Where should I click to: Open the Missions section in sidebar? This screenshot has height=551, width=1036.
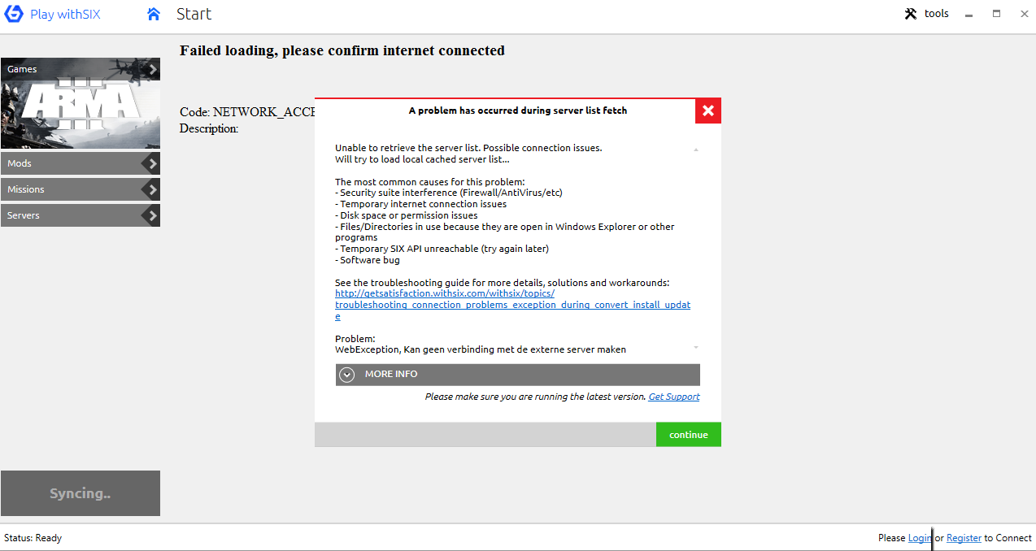pyautogui.click(x=81, y=189)
